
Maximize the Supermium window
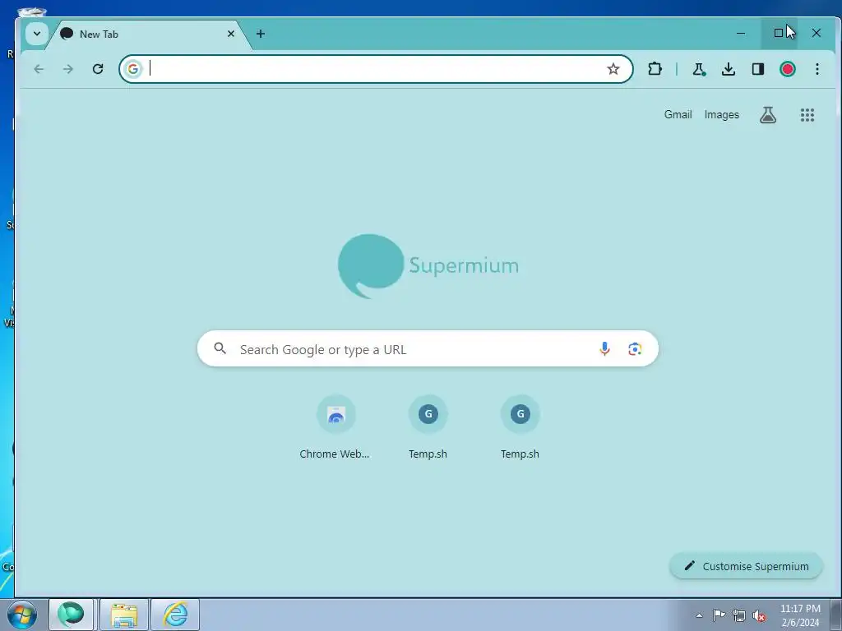click(779, 33)
